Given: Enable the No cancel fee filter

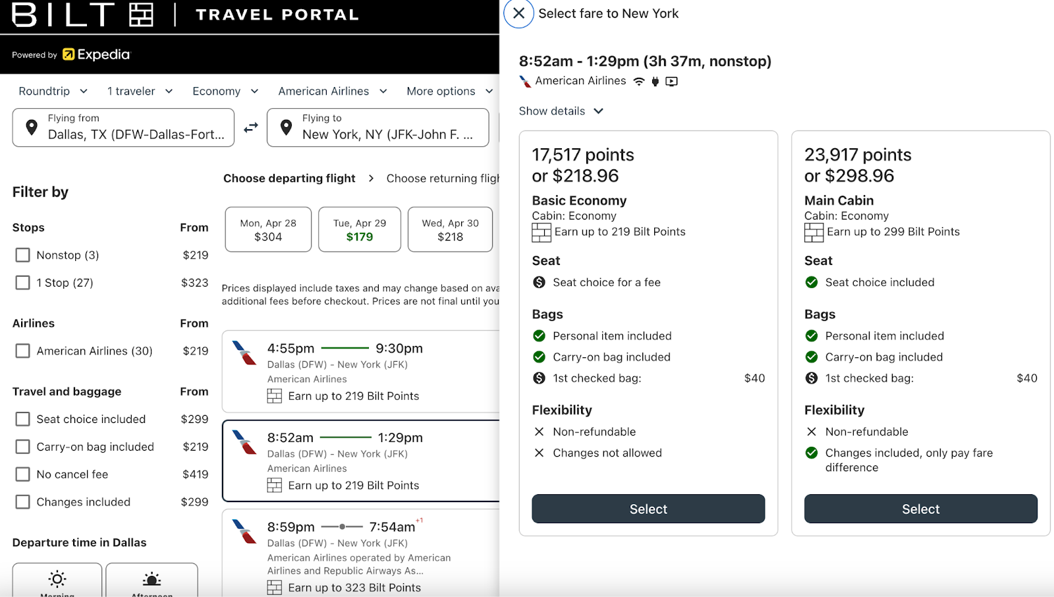Looking at the screenshot, I should point(23,474).
